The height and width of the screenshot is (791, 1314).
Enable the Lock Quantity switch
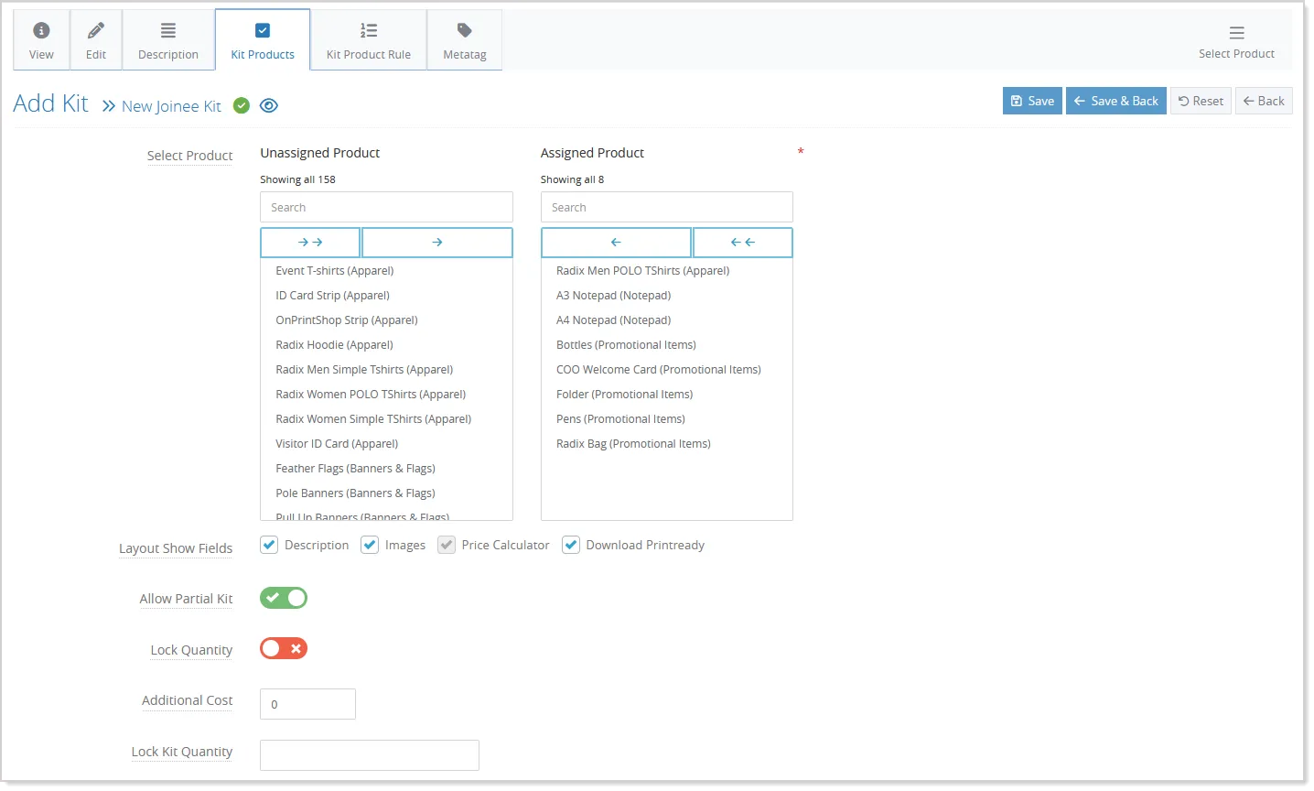click(284, 648)
